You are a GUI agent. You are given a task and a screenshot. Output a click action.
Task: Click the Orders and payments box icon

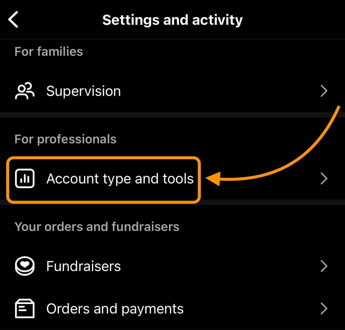click(25, 308)
